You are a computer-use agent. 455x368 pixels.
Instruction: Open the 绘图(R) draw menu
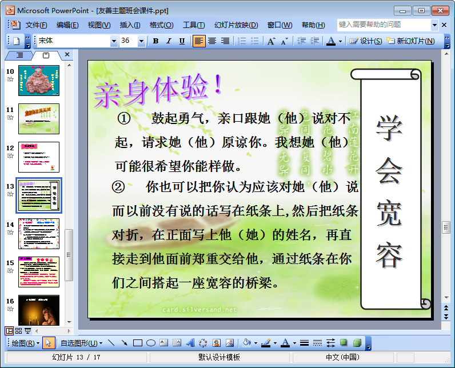click(25, 343)
